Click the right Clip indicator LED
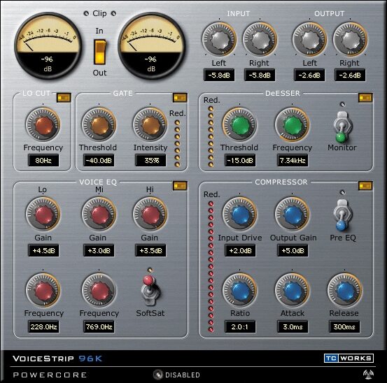387x383 pixels. (113, 13)
